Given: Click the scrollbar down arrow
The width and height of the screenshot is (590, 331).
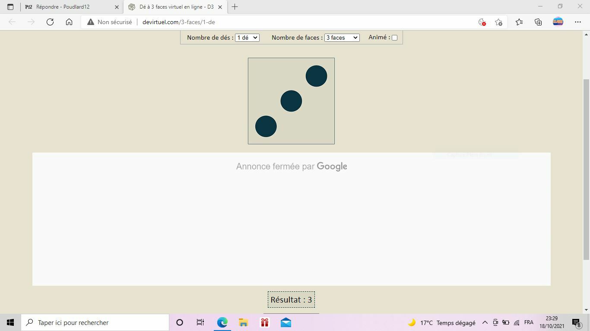Looking at the screenshot, I should (x=587, y=310).
